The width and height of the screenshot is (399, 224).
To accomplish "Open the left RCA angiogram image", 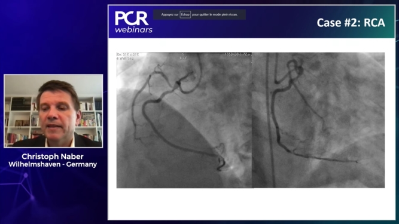I will click(184, 120).
